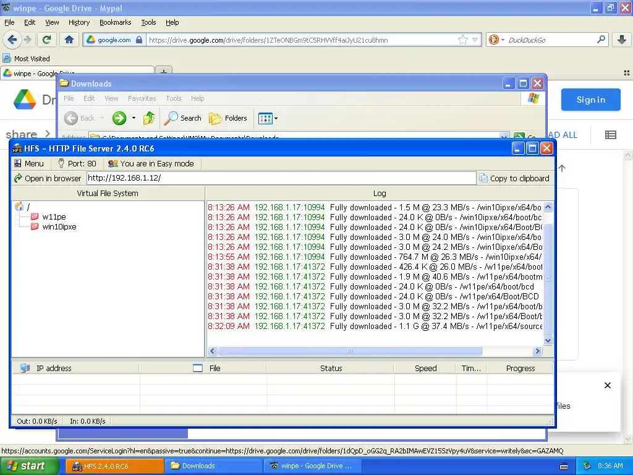Viewport: 633px width, 475px height.
Task: Open the File menu in Downloads window
Action: pyautogui.click(x=69, y=98)
